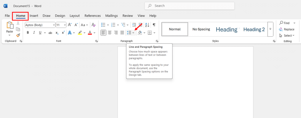Click the Search box in title bar
Viewport: 301px width, 118px height.
[x=190, y=6]
